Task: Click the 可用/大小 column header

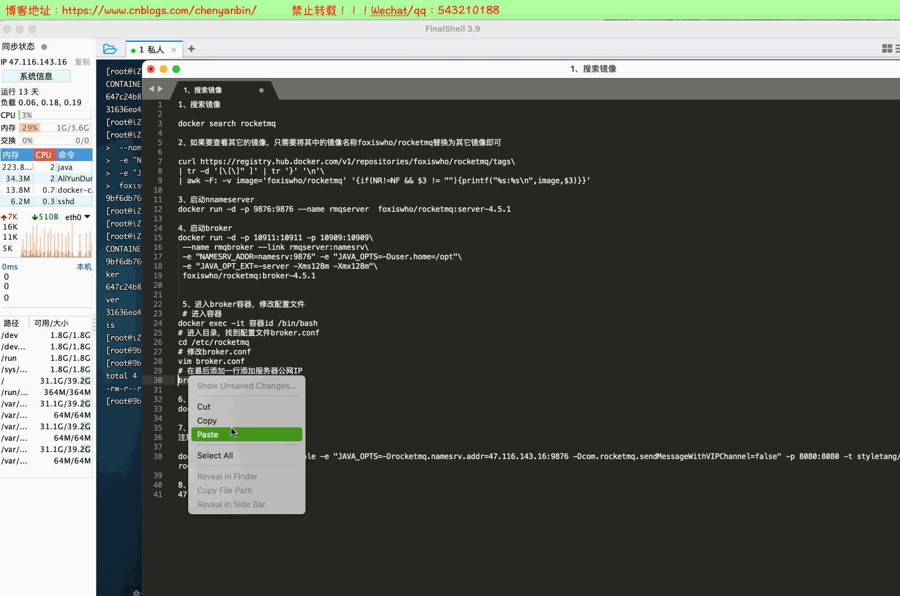Action: point(51,323)
